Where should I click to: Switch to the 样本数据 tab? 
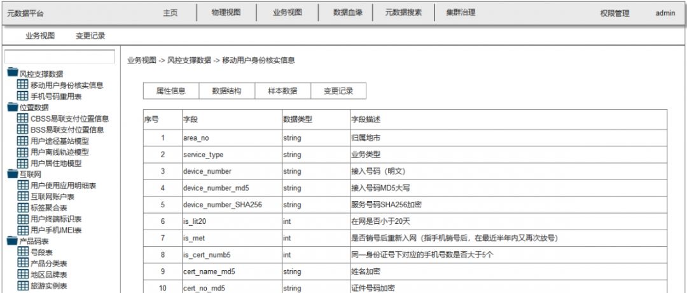[x=282, y=91]
